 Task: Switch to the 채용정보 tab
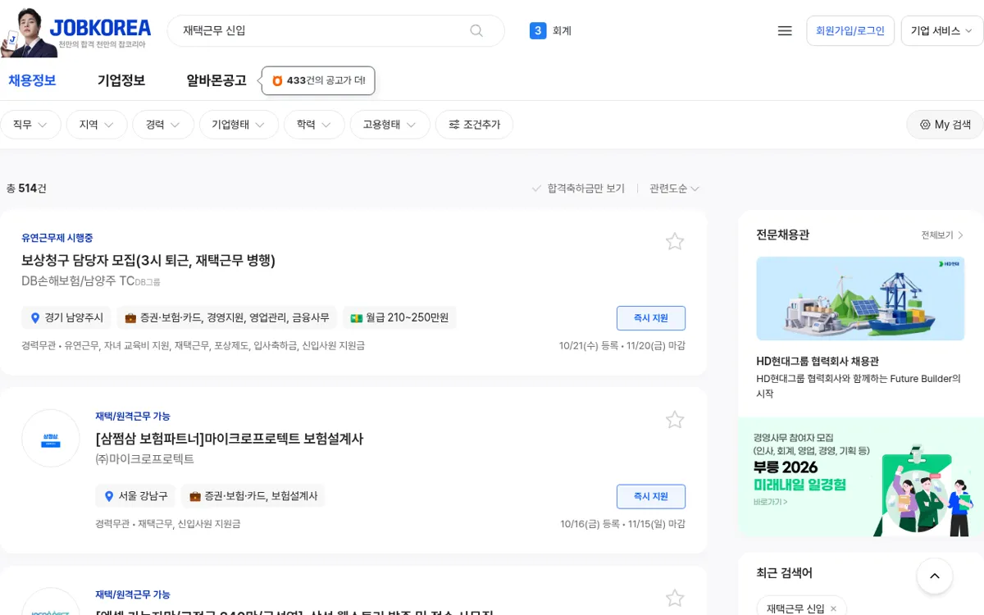tap(32, 80)
